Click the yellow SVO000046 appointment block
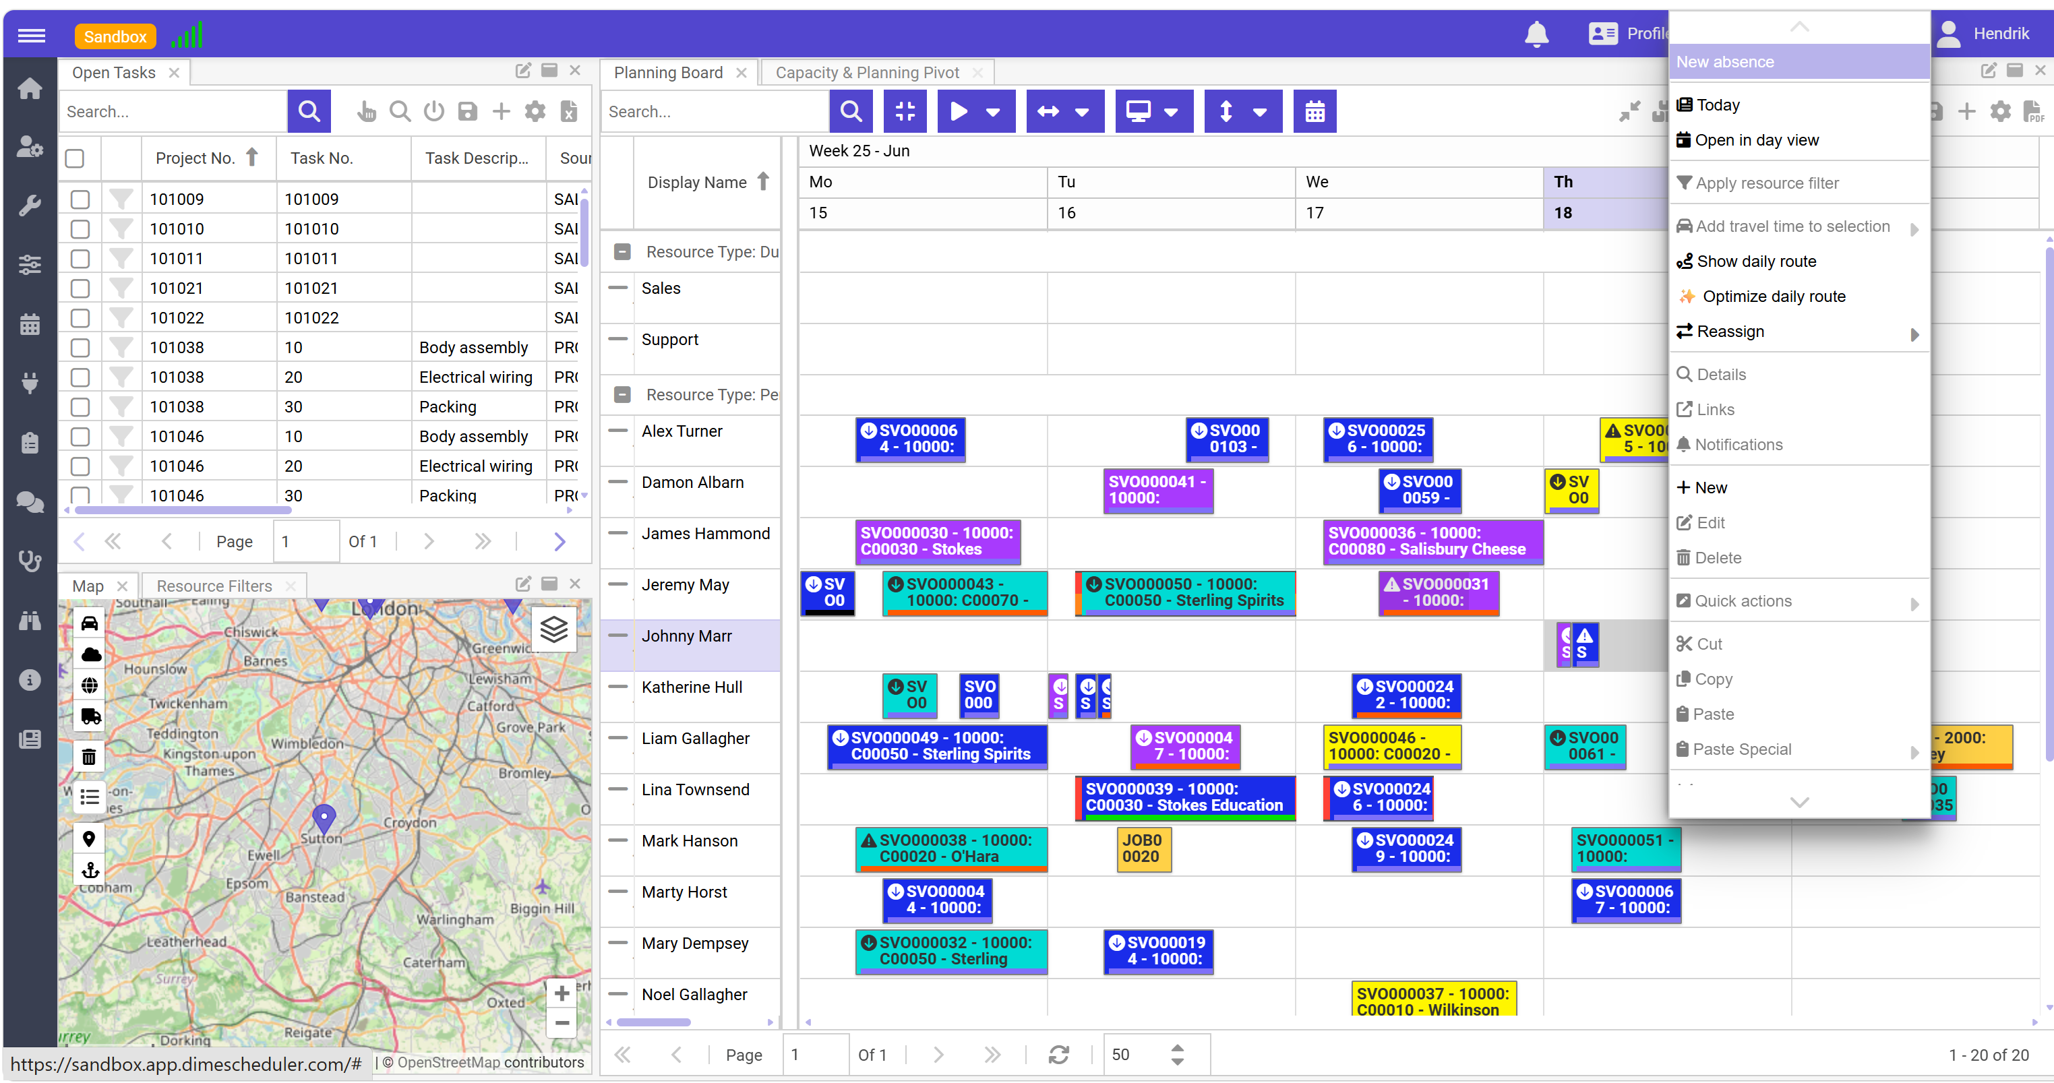Viewport: 2054px width, 1083px height. 1391,746
